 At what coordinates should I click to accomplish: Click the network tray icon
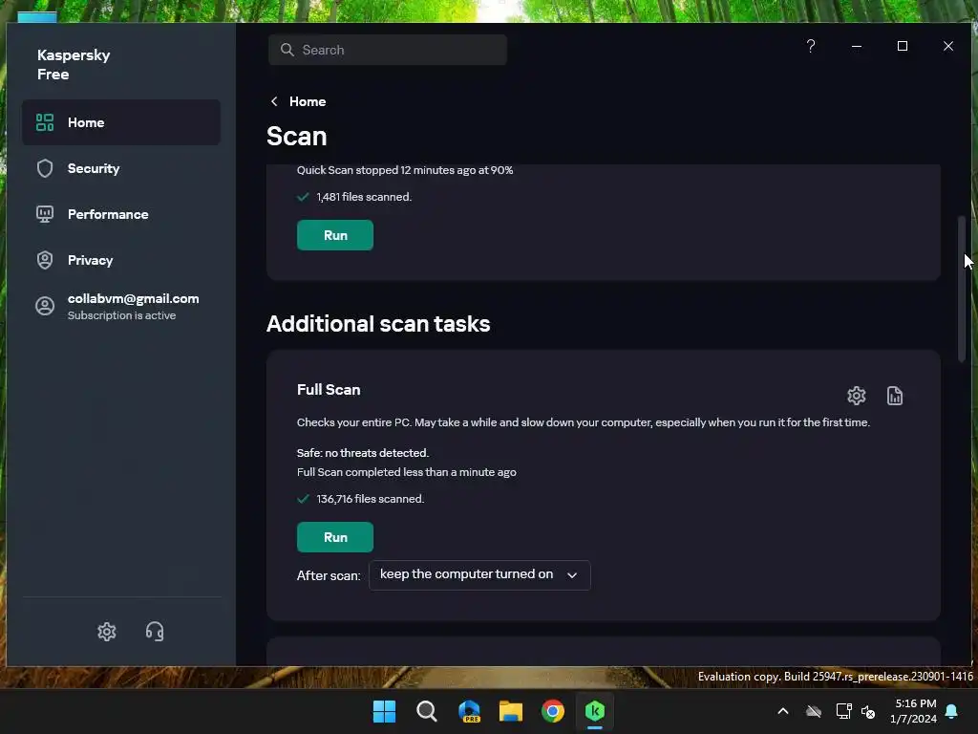coord(844,711)
